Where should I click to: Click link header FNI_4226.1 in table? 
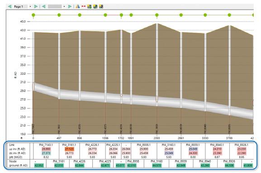pos(92,145)
